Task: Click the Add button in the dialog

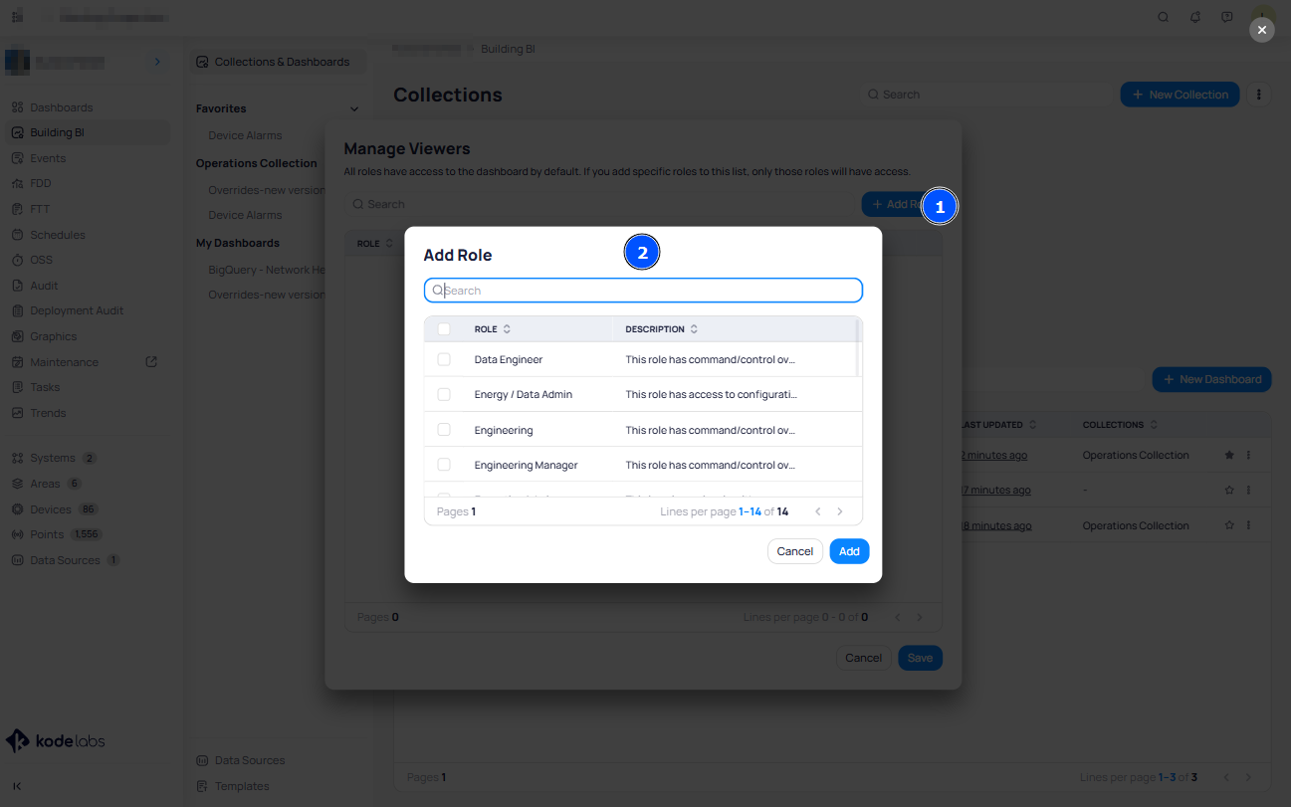Action: click(x=849, y=551)
